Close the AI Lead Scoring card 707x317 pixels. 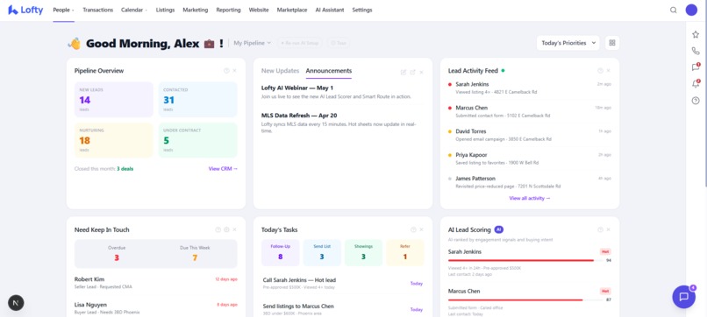[x=608, y=229]
